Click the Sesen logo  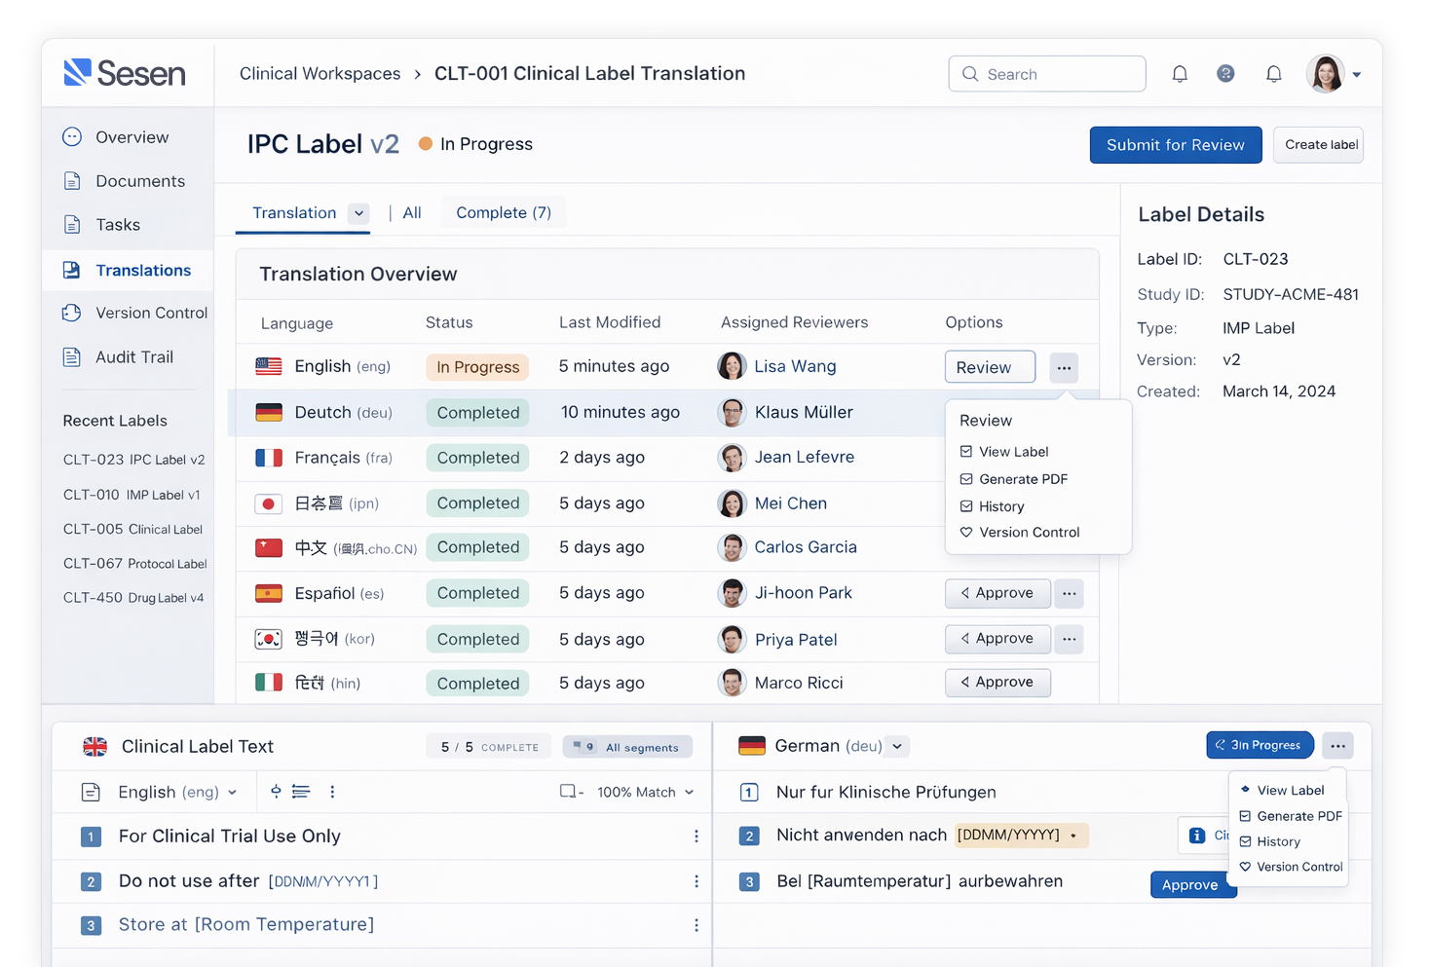pyautogui.click(x=125, y=73)
